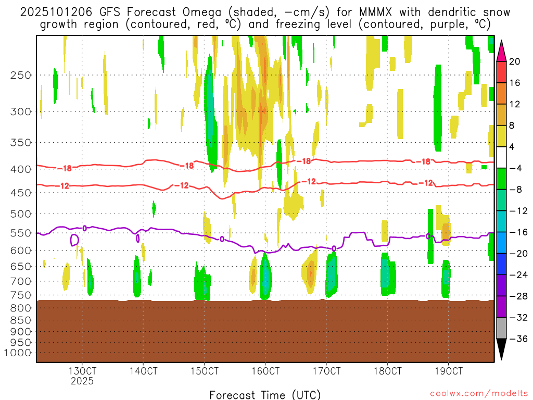Click the 750 pressure level label
Screen dimensions: 533x400
pyautogui.click(x=21, y=295)
